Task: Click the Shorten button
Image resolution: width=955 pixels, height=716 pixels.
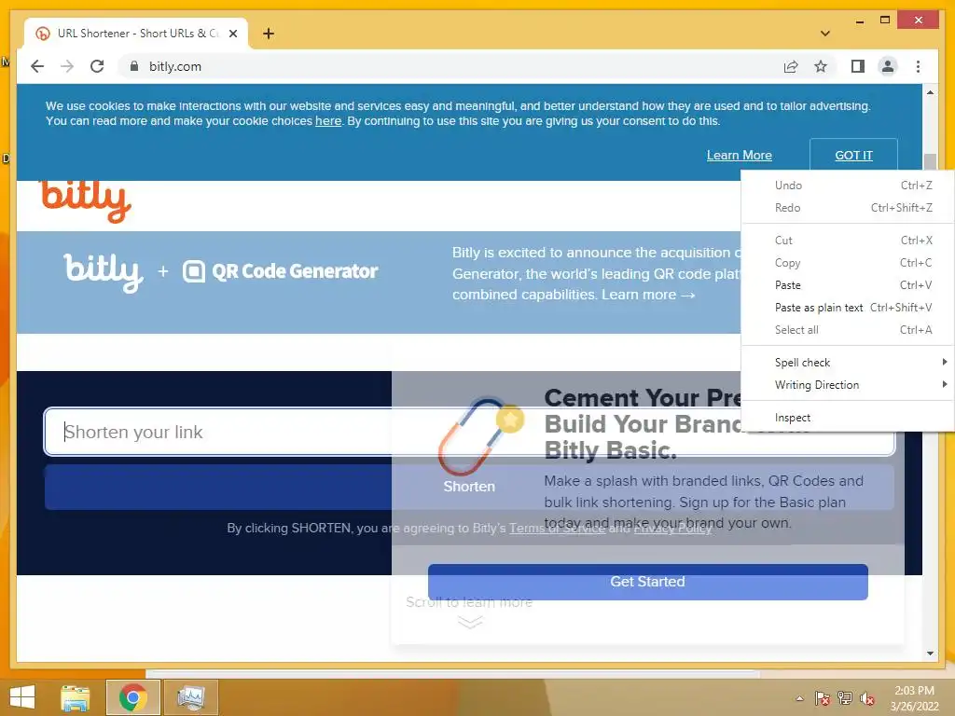Action: [x=469, y=487]
